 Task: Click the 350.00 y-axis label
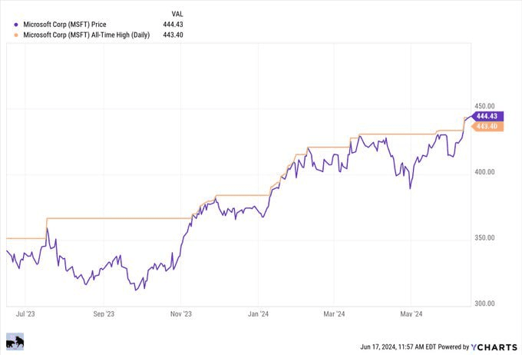(x=487, y=237)
